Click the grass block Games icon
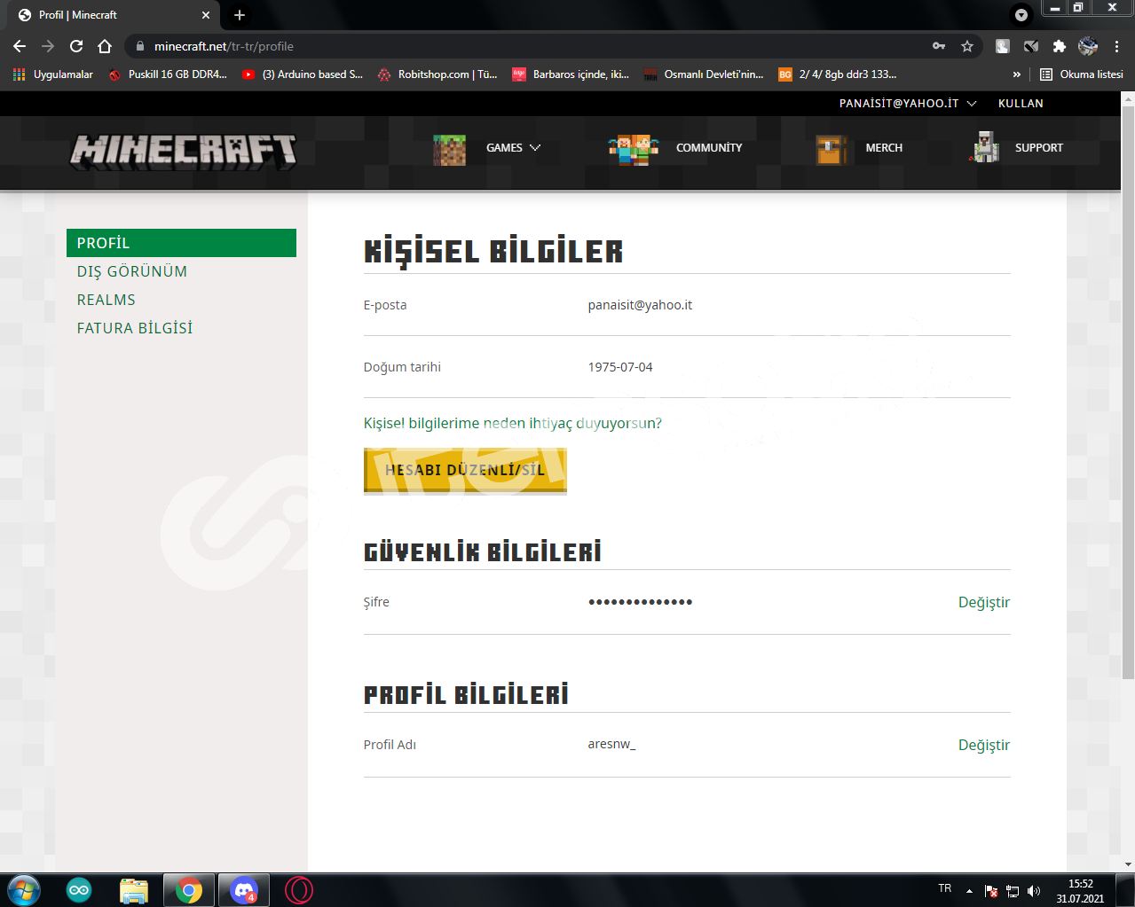Viewport: 1135px width, 907px height. click(449, 149)
